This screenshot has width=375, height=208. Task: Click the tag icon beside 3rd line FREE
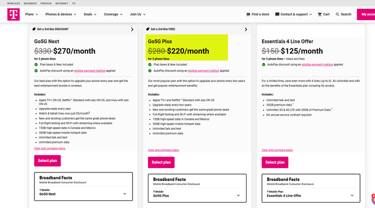tap(148, 29)
